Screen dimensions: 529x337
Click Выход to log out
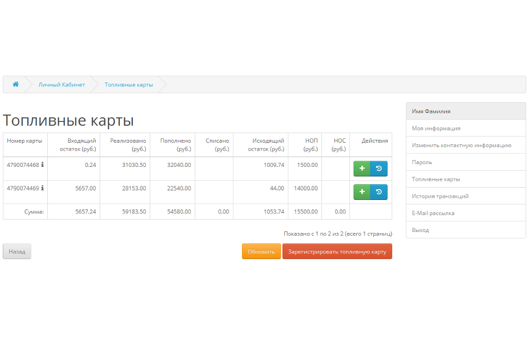pyautogui.click(x=466, y=230)
